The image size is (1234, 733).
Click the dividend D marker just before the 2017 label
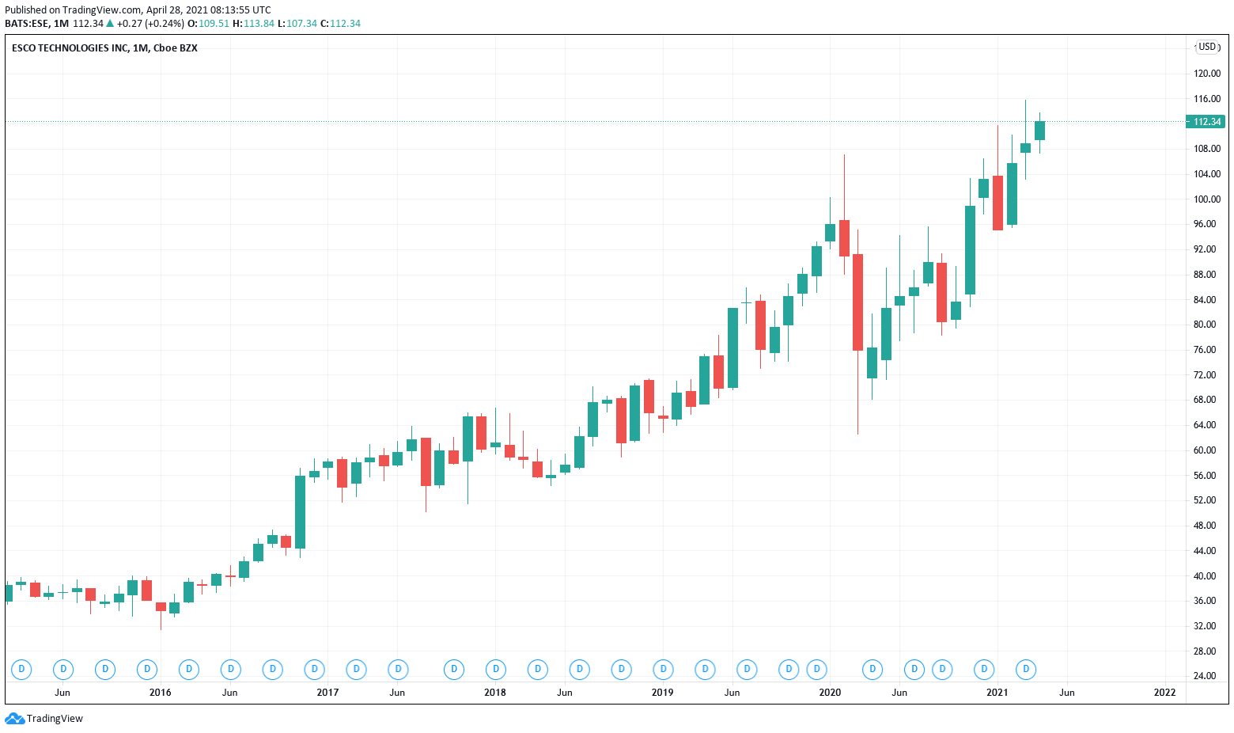(x=315, y=670)
